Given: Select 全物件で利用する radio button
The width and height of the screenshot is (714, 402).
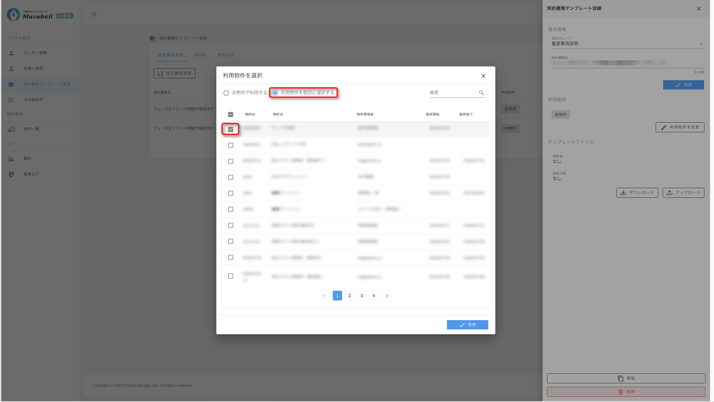Looking at the screenshot, I should click(x=226, y=93).
